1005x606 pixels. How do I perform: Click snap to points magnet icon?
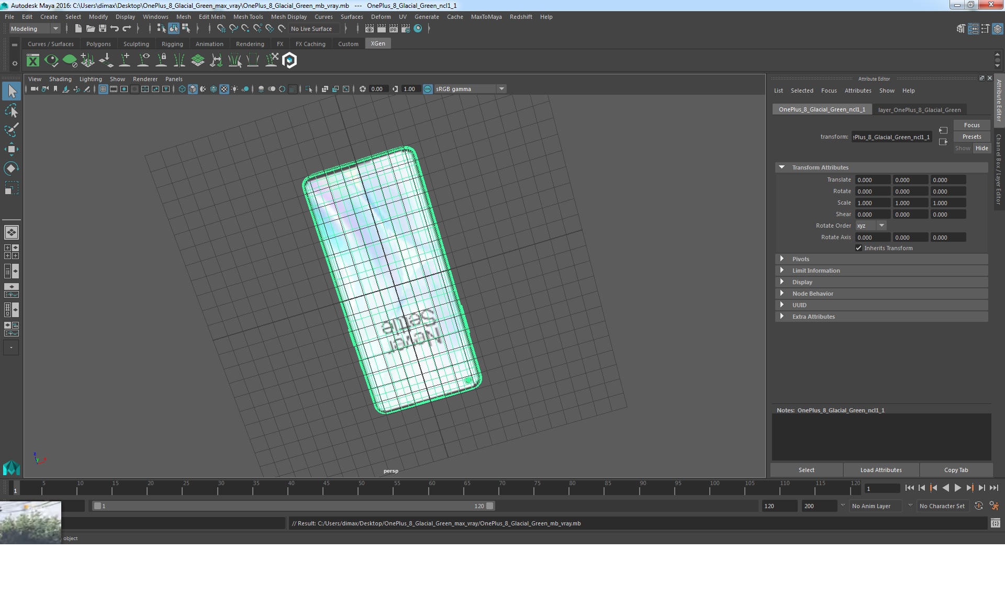[x=245, y=29]
